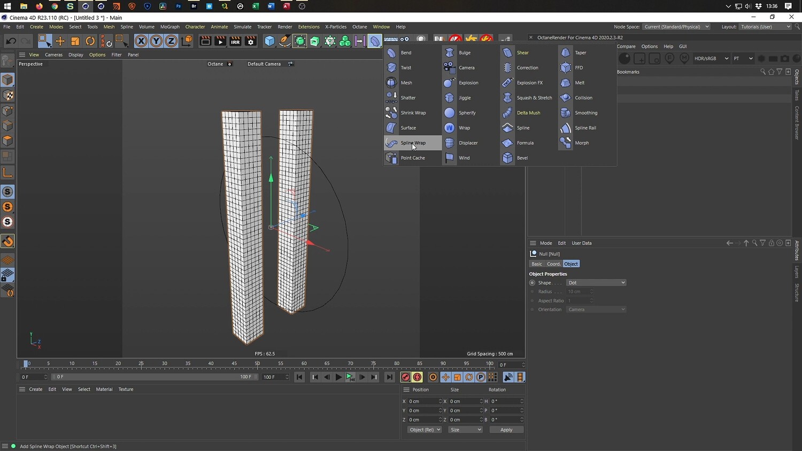
Task: Toggle X axis lock
Action: click(x=141, y=41)
